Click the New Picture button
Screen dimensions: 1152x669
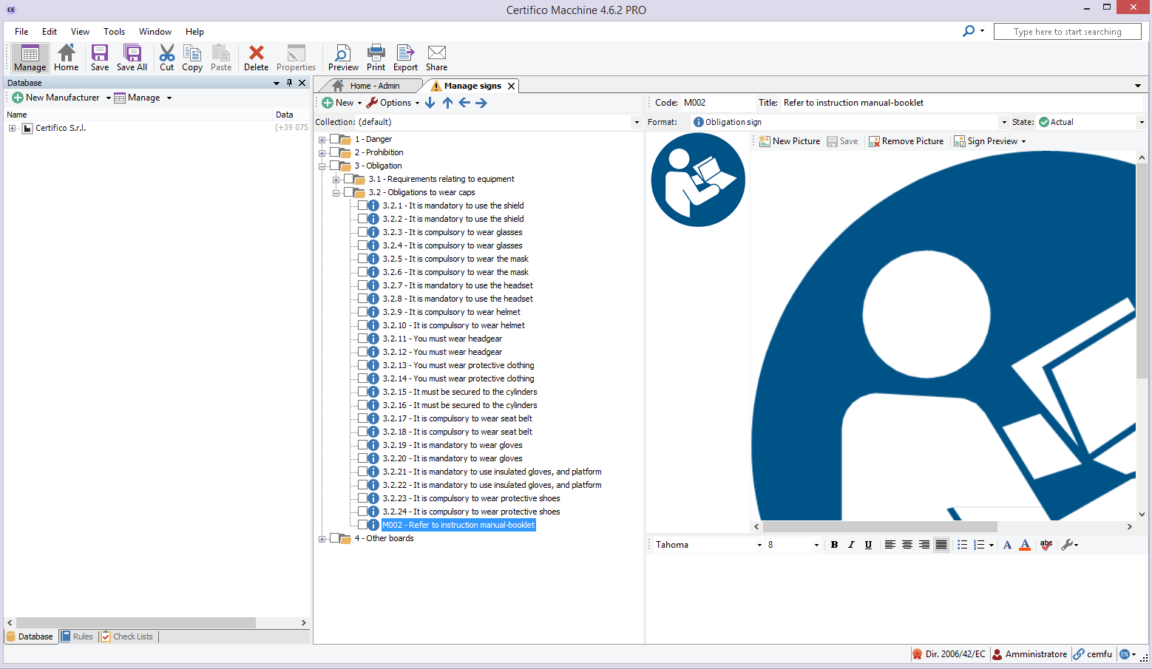(789, 141)
